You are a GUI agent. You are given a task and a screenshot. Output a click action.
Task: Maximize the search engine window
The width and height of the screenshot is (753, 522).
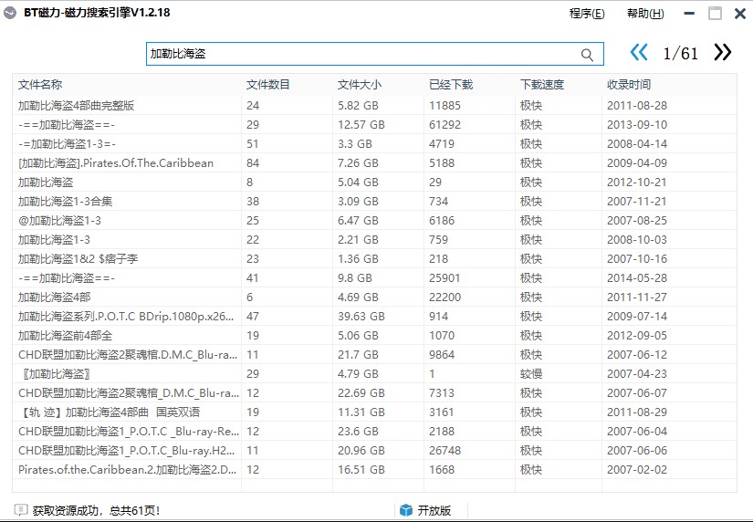click(x=715, y=14)
